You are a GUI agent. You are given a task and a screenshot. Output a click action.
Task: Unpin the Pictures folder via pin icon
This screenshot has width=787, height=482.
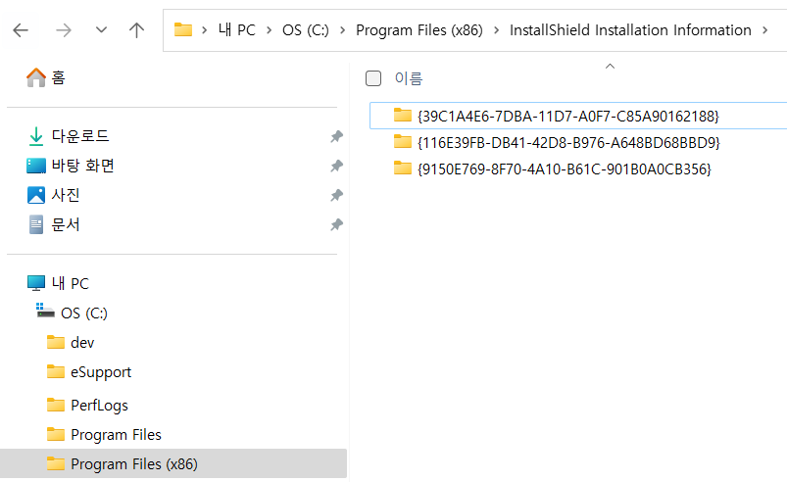pos(337,195)
